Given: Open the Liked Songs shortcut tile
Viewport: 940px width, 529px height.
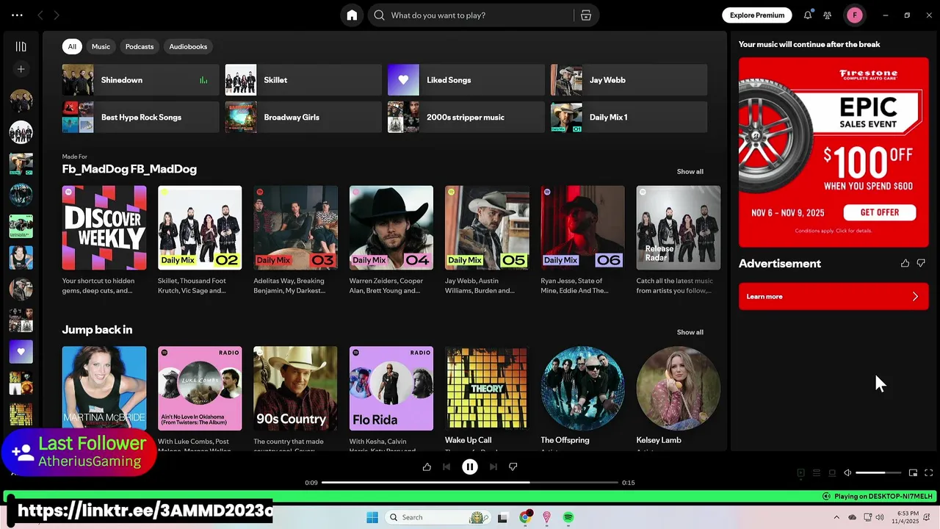Looking at the screenshot, I should tap(466, 80).
